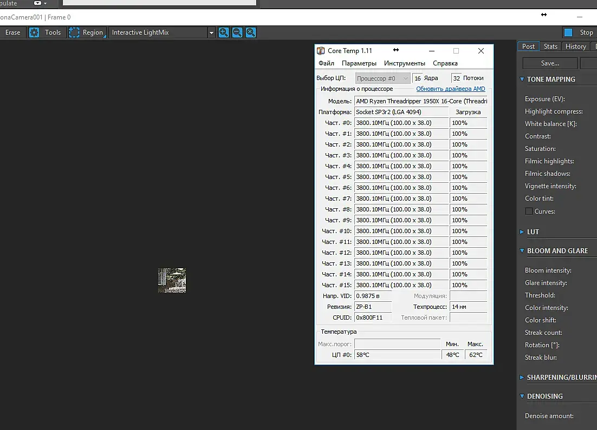Minimize the Core Temp window
Image resolution: width=597 pixels, height=430 pixels.
click(431, 50)
